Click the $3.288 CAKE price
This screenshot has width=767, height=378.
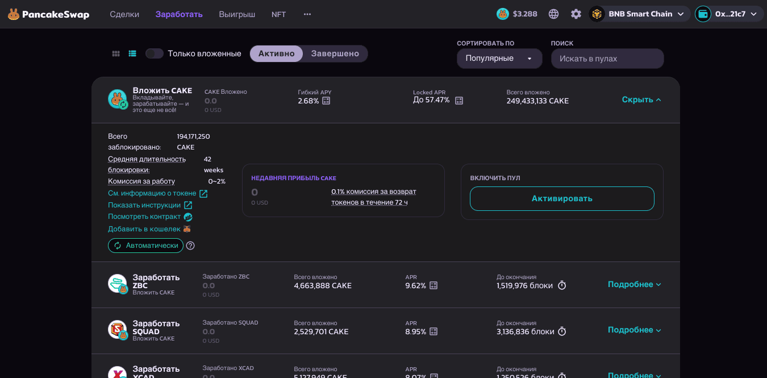(525, 14)
